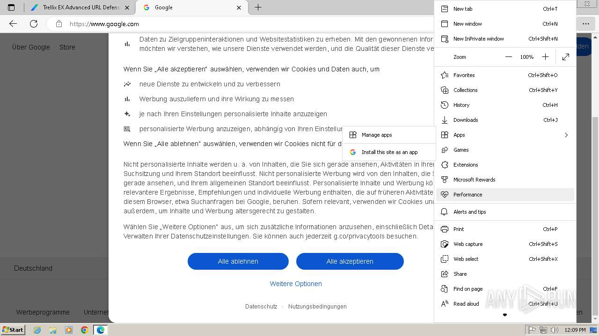Open the Performance menu entry

click(505, 195)
